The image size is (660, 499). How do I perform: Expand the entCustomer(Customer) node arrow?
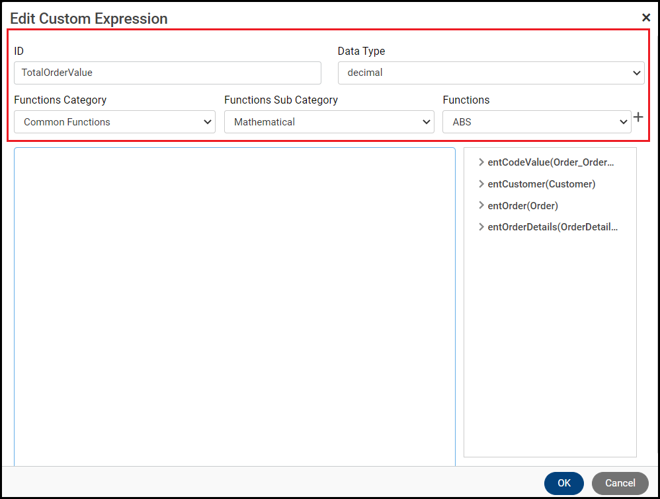pyautogui.click(x=481, y=184)
